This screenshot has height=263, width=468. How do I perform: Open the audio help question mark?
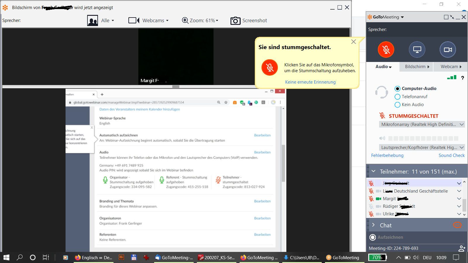pos(462,78)
